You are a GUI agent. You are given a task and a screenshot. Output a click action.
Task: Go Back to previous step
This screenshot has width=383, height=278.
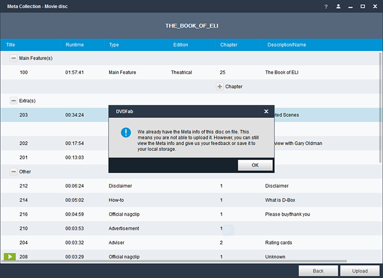click(x=318, y=271)
